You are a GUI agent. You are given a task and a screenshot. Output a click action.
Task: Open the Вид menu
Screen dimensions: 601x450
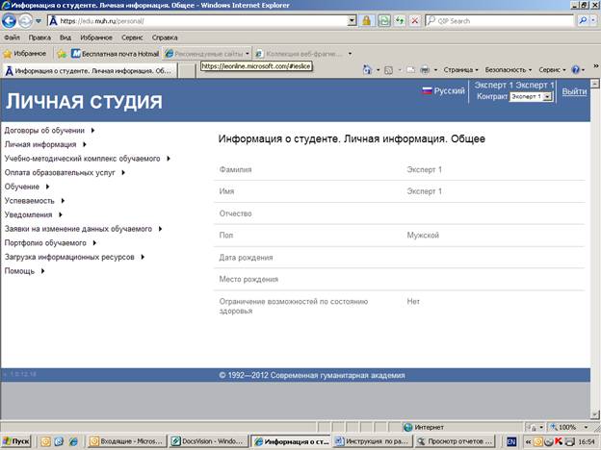[x=65, y=37]
